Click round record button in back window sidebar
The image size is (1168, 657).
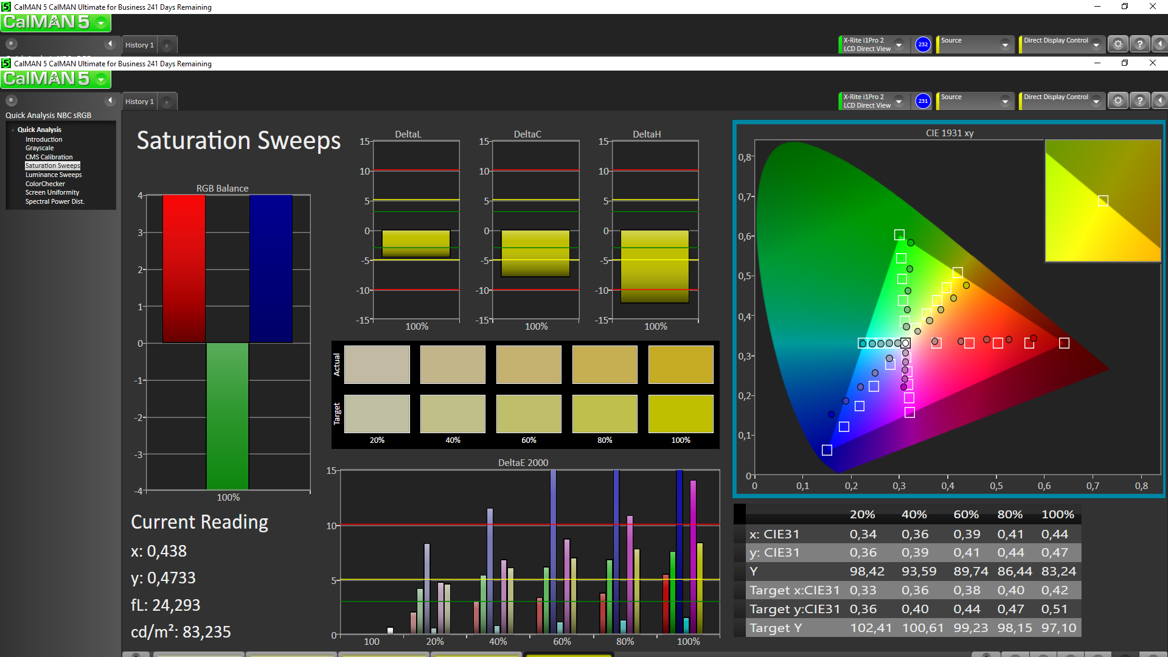pos(12,44)
